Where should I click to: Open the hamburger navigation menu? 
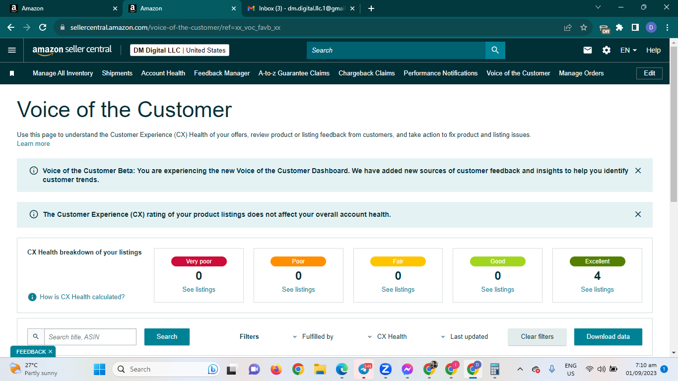click(12, 50)
